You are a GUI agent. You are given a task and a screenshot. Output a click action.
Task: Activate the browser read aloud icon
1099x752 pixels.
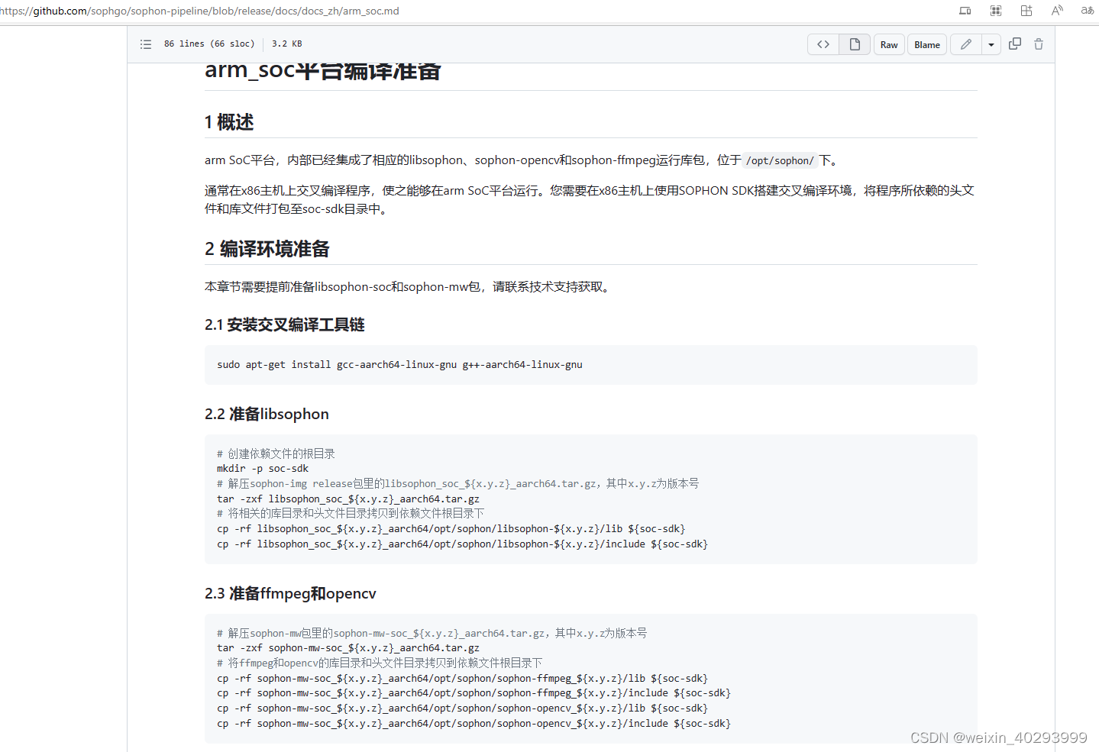click(1057, 11)
